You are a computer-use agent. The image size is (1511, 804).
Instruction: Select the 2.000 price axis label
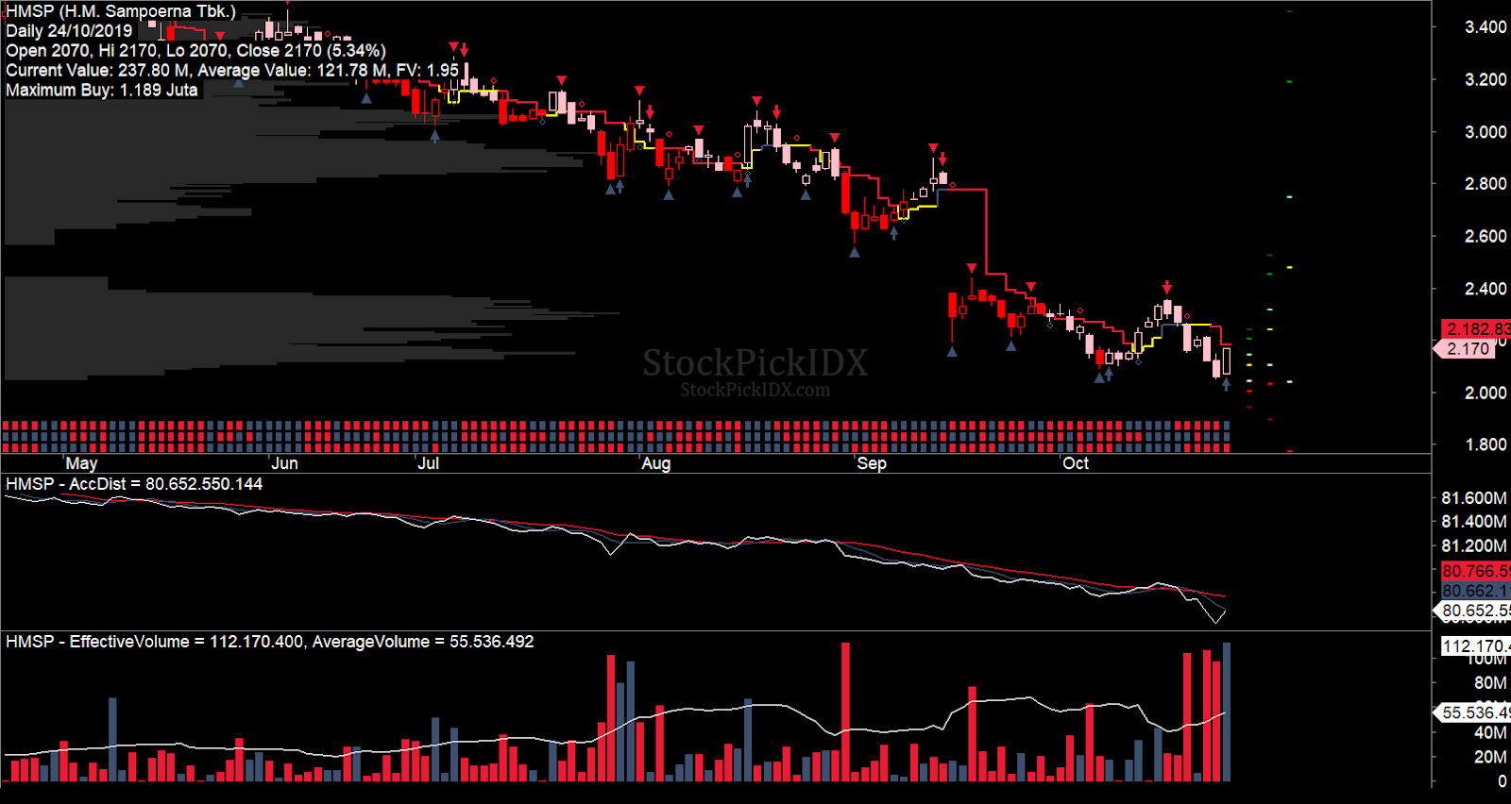[1485, 393]
